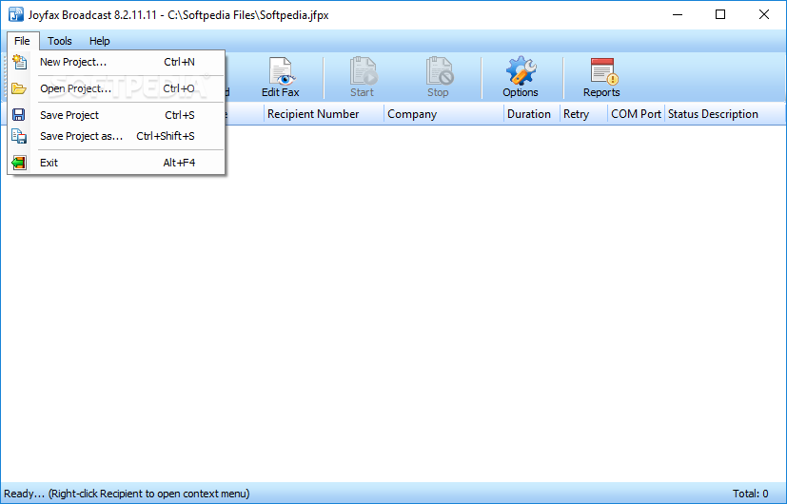Minimize the Joyfax Broadcast window
Viewport: 787px width, 504px height.
click(x=677, y=14)
